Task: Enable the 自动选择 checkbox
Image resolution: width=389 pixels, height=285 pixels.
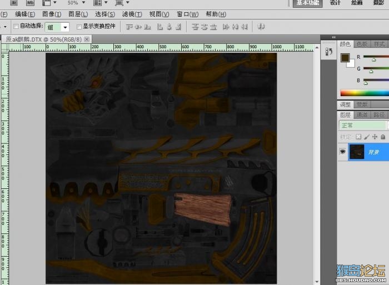Action: tap(16, 26)
